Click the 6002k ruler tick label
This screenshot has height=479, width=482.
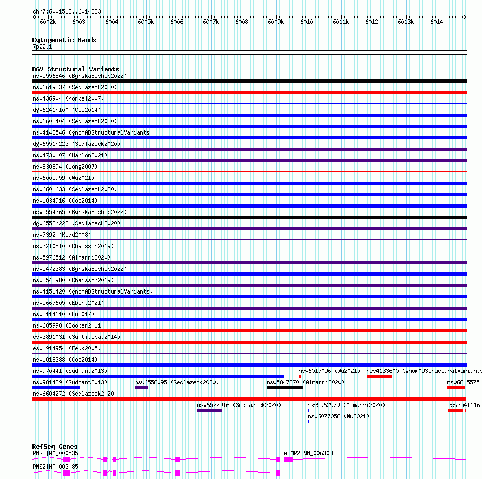tap(48, 22)
